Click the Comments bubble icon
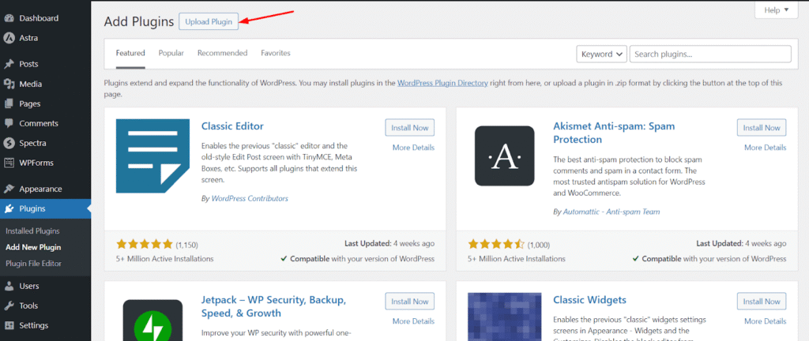The image size is (809, 341). coord(9,123)
